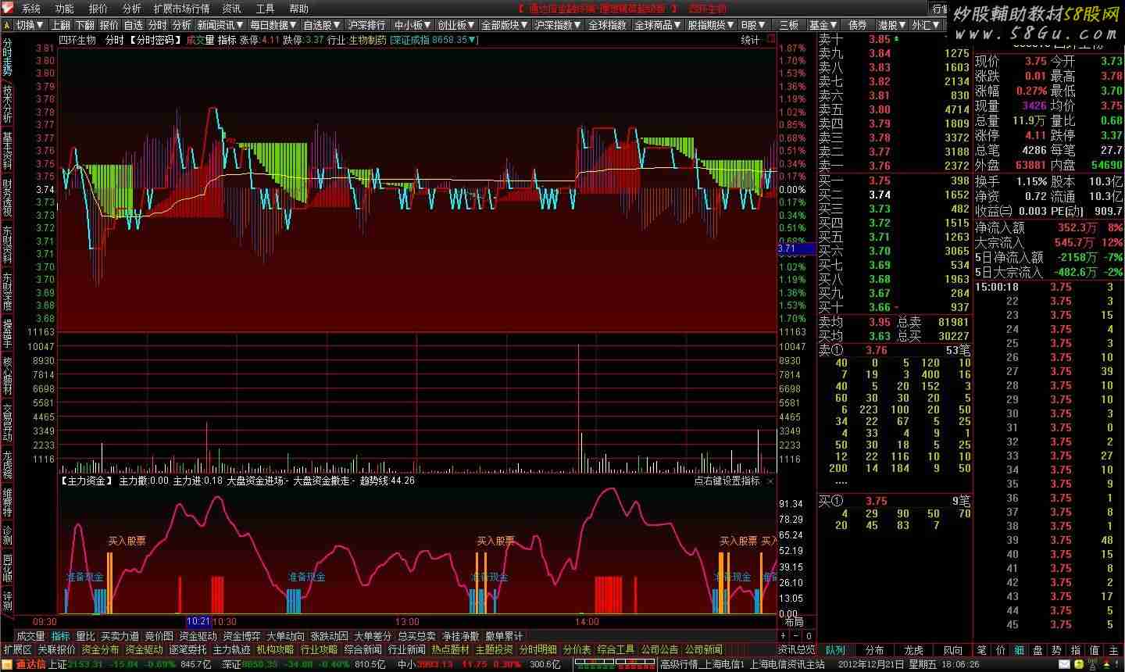The image size is (1125, 672).
Task: Expand the 切换 dropdown in toolbar
Action: (x=30, y=25)
